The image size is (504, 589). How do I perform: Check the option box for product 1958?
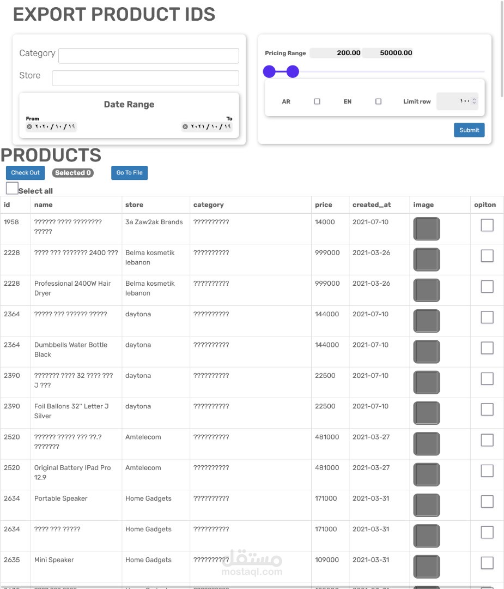click(487, 225)
